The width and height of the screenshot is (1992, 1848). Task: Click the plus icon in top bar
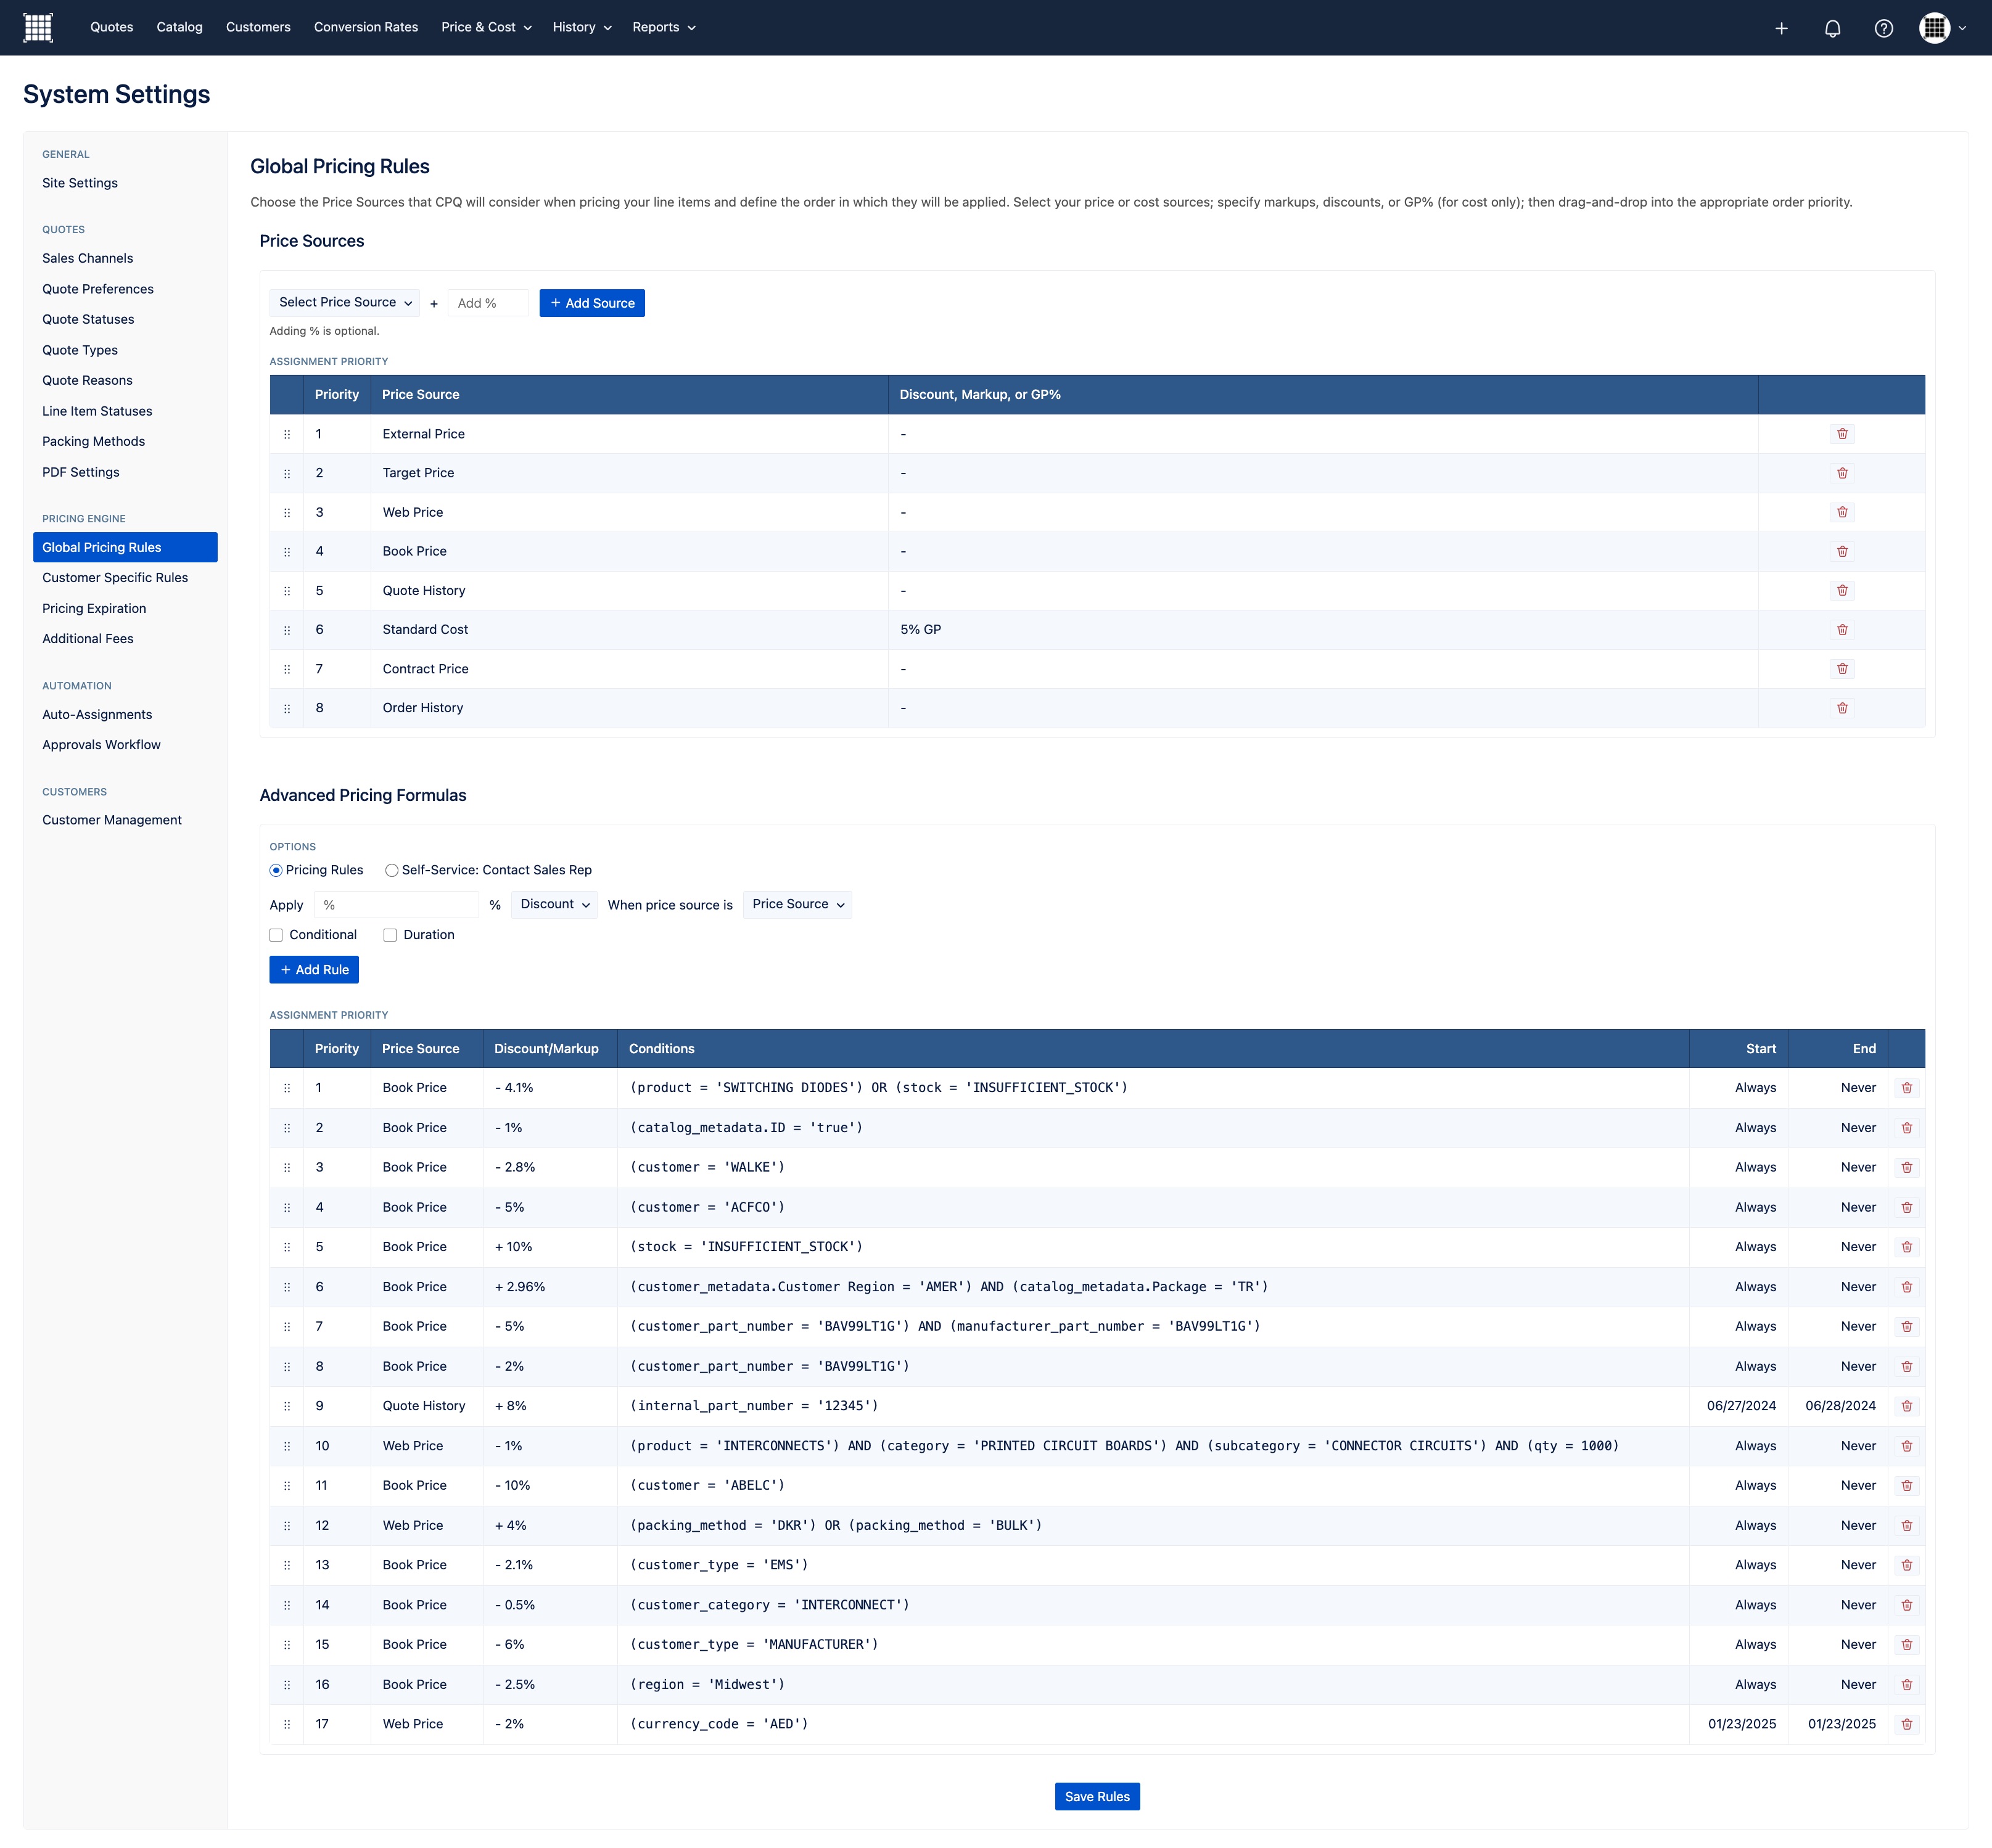click(x=1781, y=28)
